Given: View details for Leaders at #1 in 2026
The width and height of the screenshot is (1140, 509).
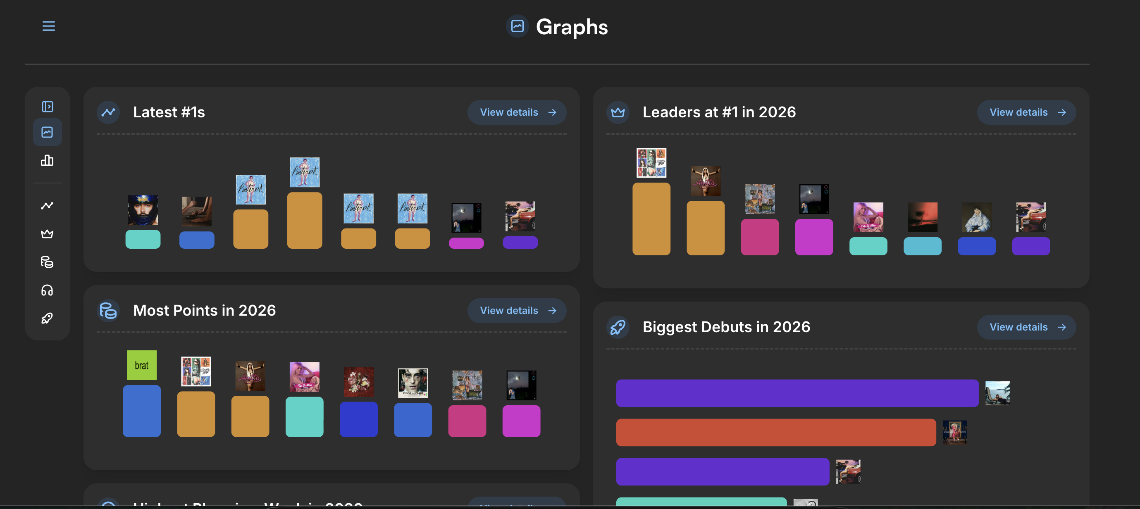Looking at the screenshot, I should (1026, 112).
